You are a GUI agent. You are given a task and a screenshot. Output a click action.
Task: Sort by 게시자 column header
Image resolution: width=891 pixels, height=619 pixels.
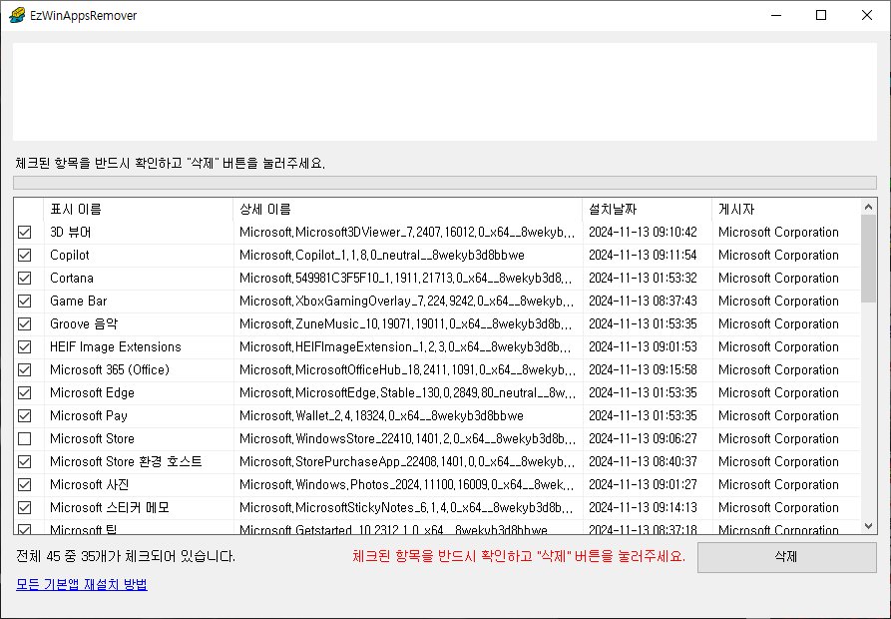(786, 210)
